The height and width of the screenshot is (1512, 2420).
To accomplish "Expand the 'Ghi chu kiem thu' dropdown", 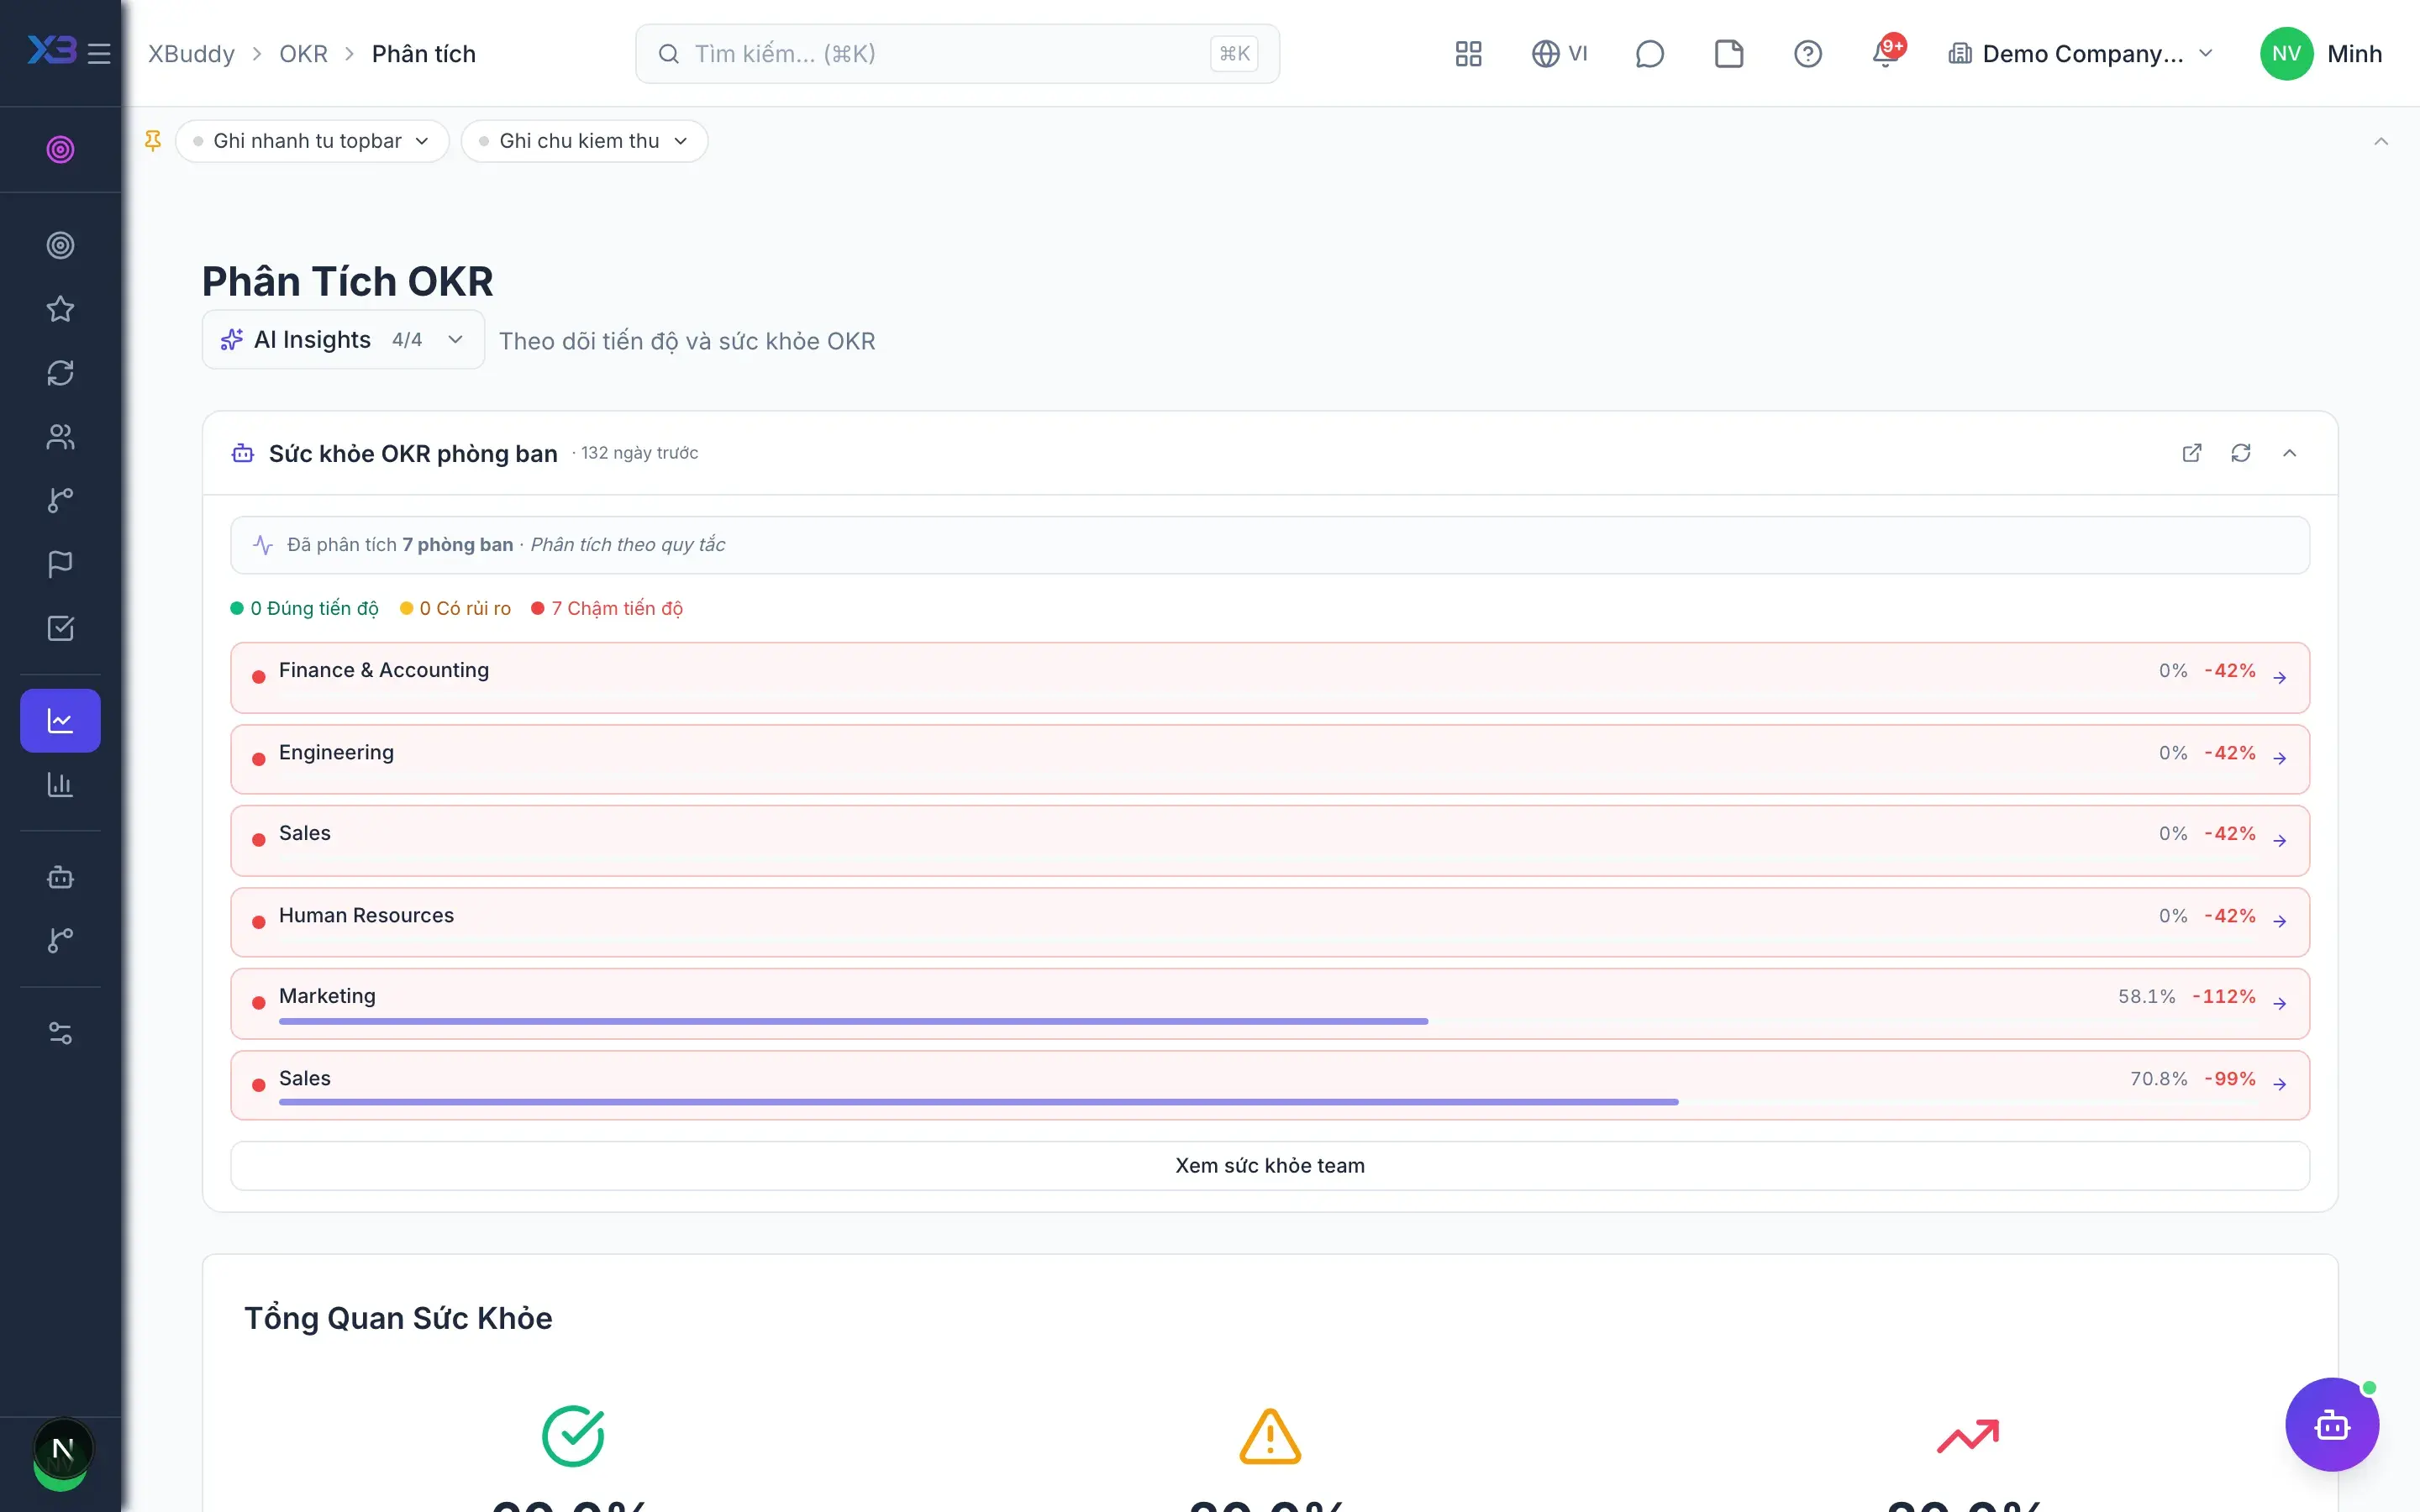I will pos(584,141).
